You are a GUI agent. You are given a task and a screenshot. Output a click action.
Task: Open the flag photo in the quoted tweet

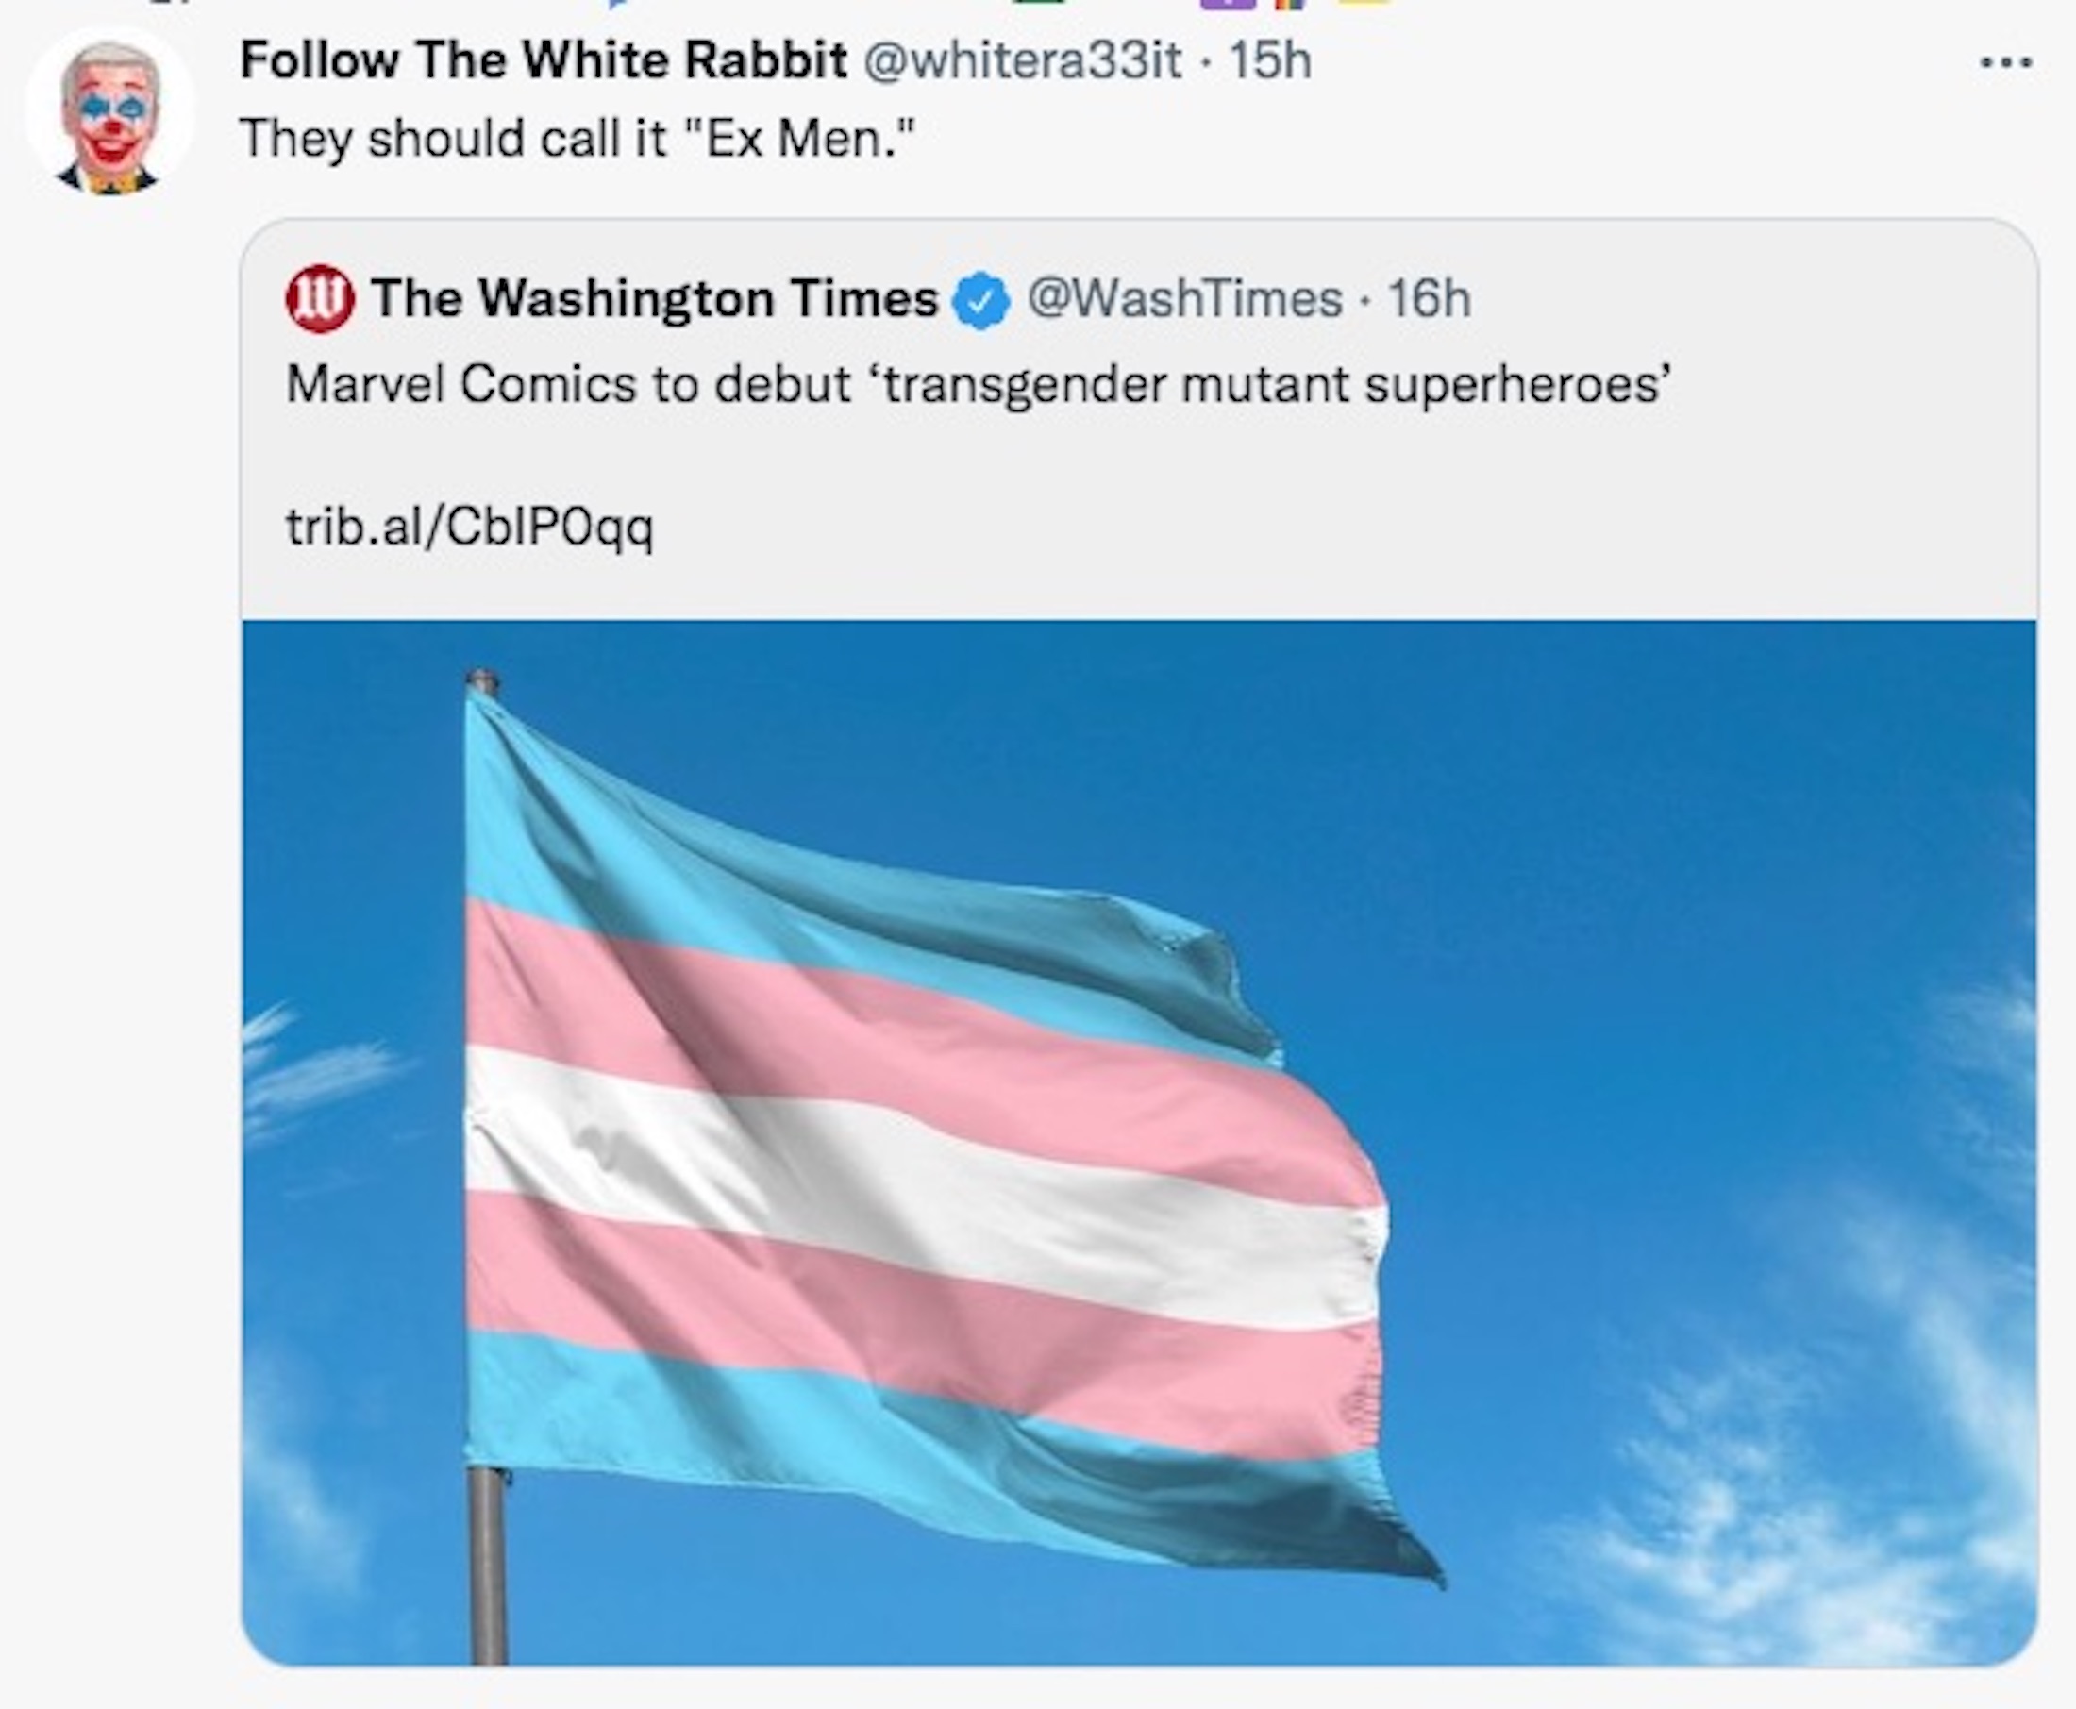point(1139,1142)
